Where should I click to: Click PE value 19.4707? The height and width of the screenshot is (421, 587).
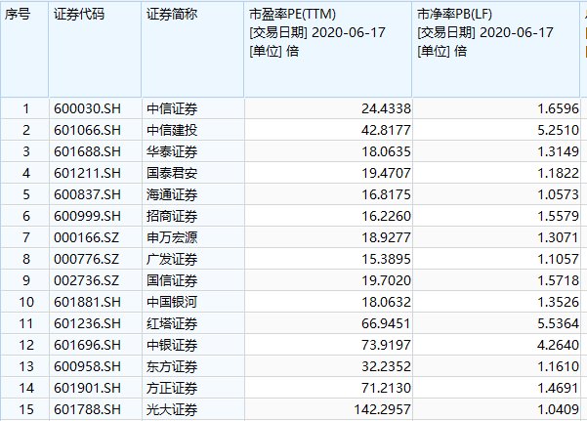coord(386,173)
